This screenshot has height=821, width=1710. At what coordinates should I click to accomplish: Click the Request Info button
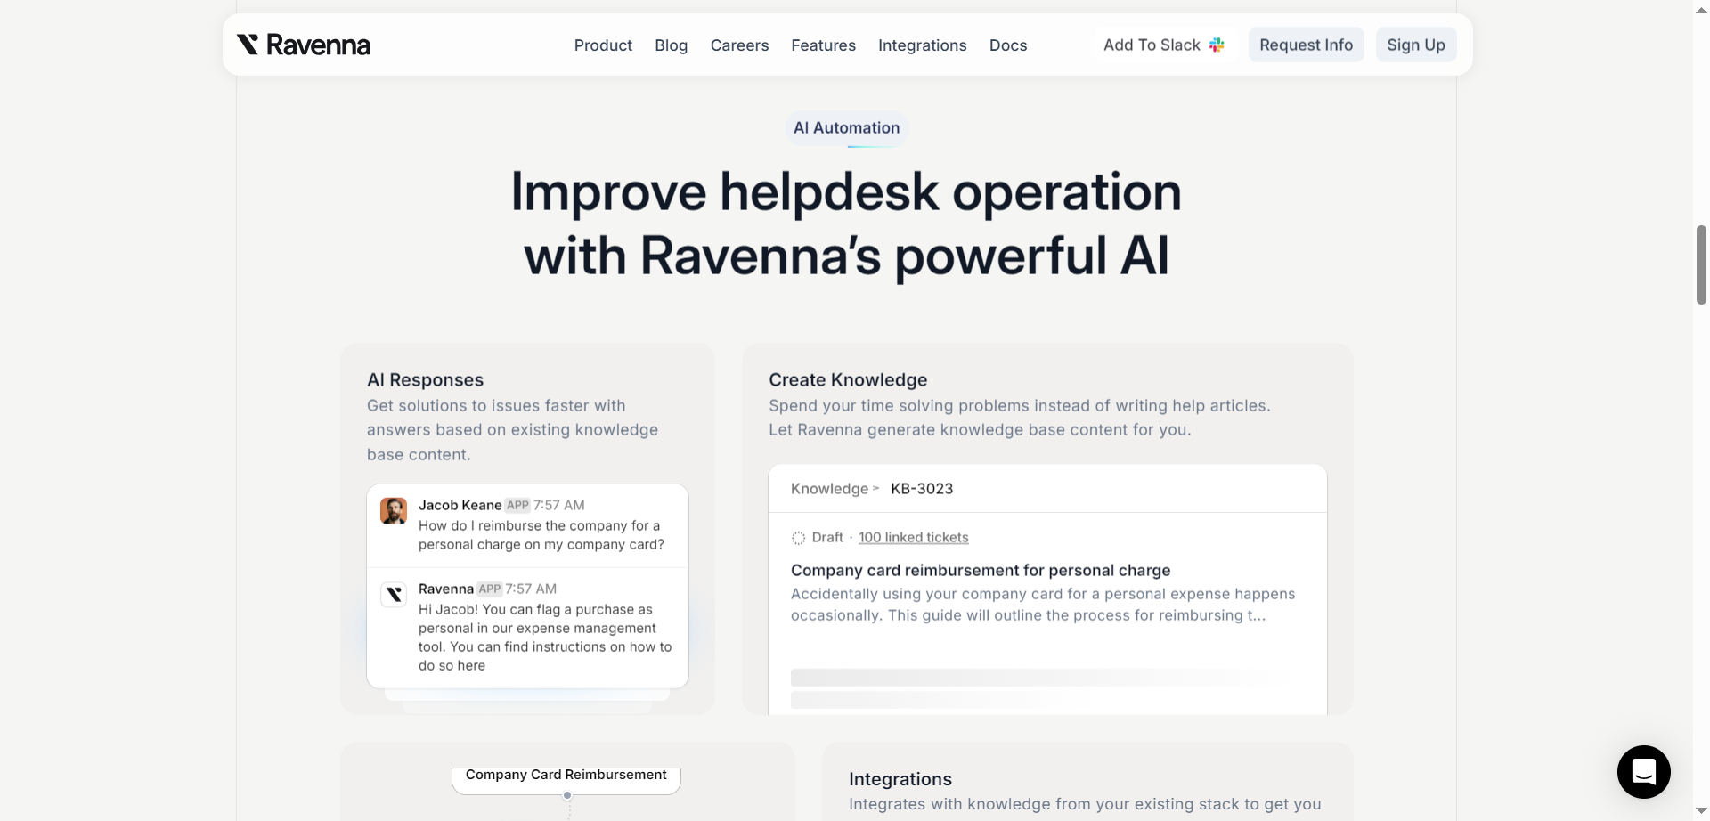[1306, 45]
